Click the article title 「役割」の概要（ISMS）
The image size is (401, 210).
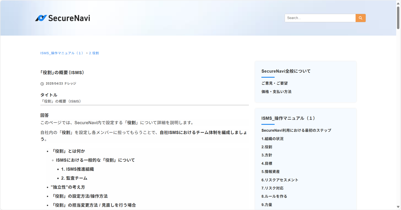pyautogui.click(x=62, y=73)
